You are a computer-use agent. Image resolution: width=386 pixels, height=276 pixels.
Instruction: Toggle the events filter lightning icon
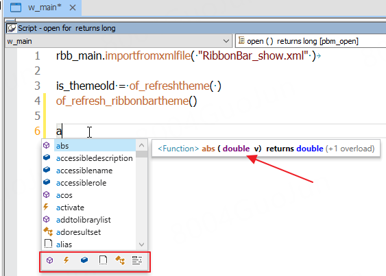coord(67,260)
